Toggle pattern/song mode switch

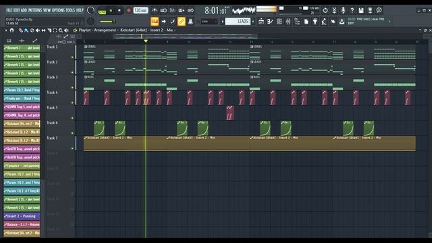click(102, 11)
